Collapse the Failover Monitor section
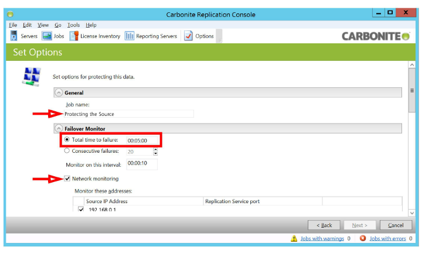Screen dimensions: 422x257 (59, 129)
